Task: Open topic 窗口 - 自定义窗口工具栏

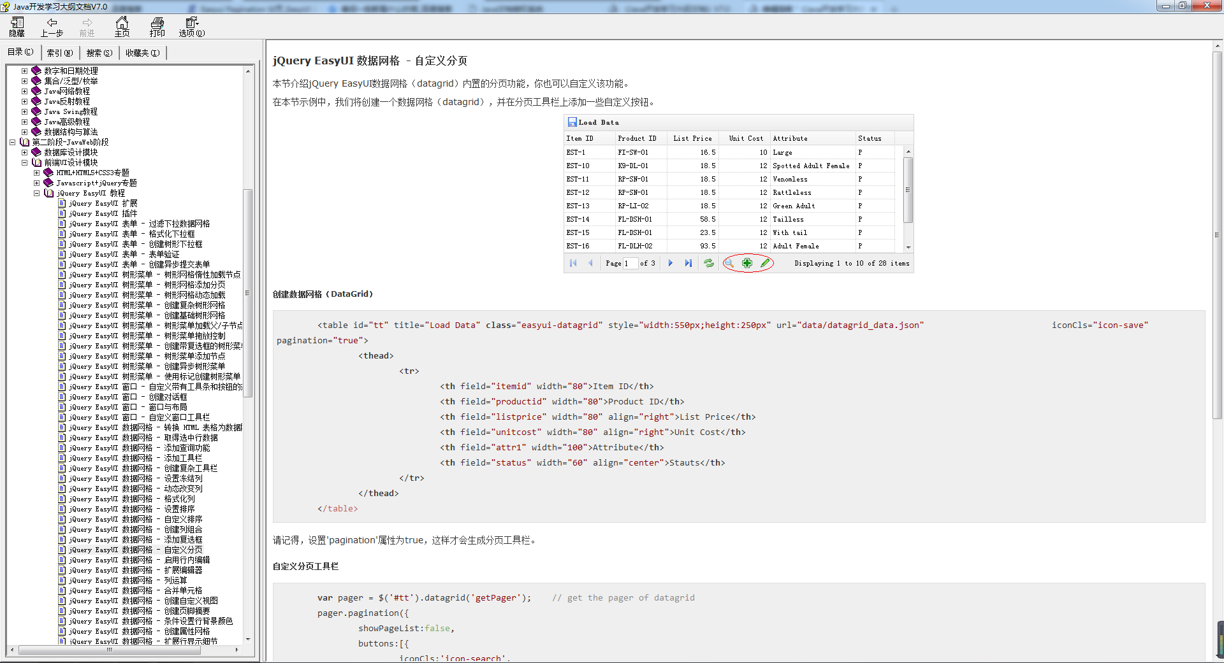Action: [x=140, y=417]
